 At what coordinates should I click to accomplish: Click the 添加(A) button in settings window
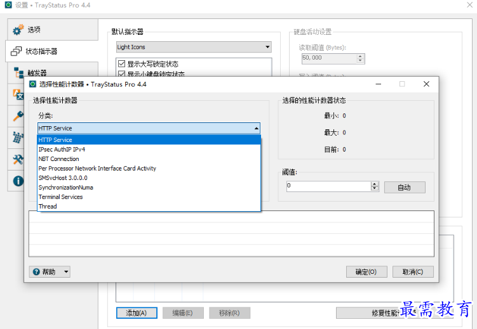[x=137, y=313]
